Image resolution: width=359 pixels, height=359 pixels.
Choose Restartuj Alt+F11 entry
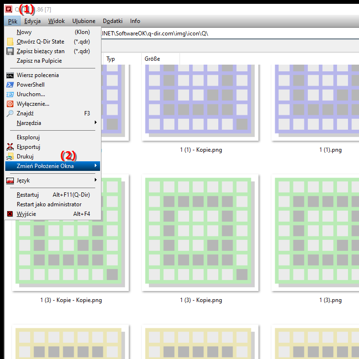(53, 195)
